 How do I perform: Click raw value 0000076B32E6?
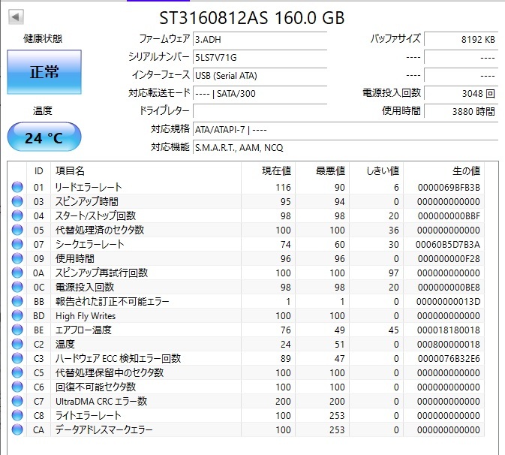coord(449,359)
